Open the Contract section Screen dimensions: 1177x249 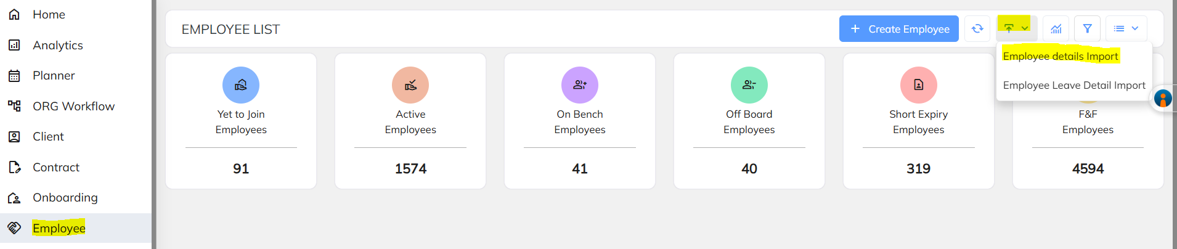(x=56, y=168)
